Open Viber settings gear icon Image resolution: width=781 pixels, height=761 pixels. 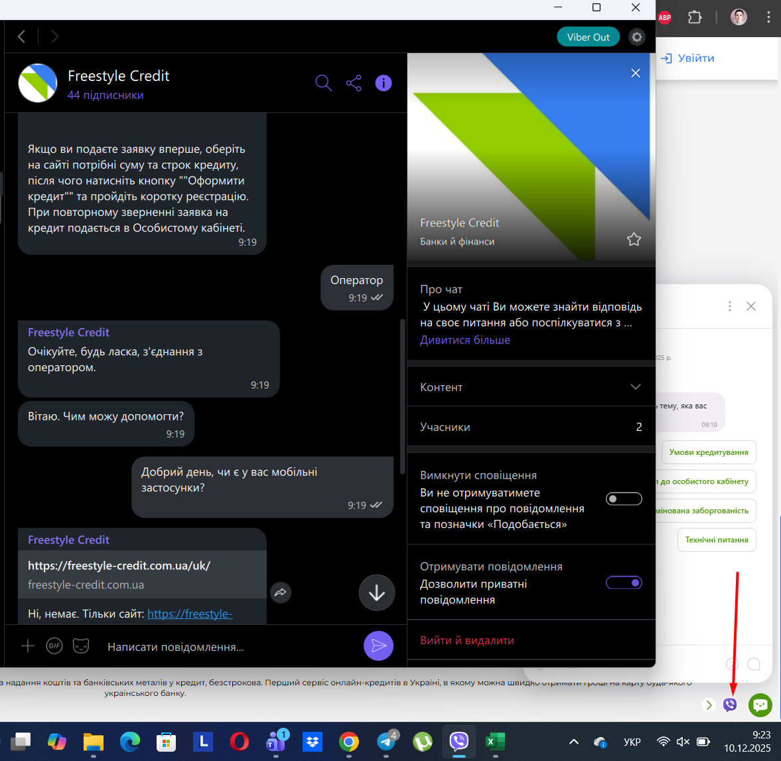tap(636, 37)
